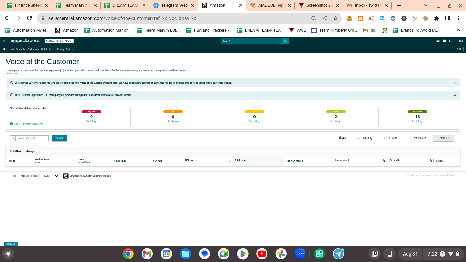Screen dimensions: 466x262
Task: Open the English language selector in footer
Action: (50, 176)
